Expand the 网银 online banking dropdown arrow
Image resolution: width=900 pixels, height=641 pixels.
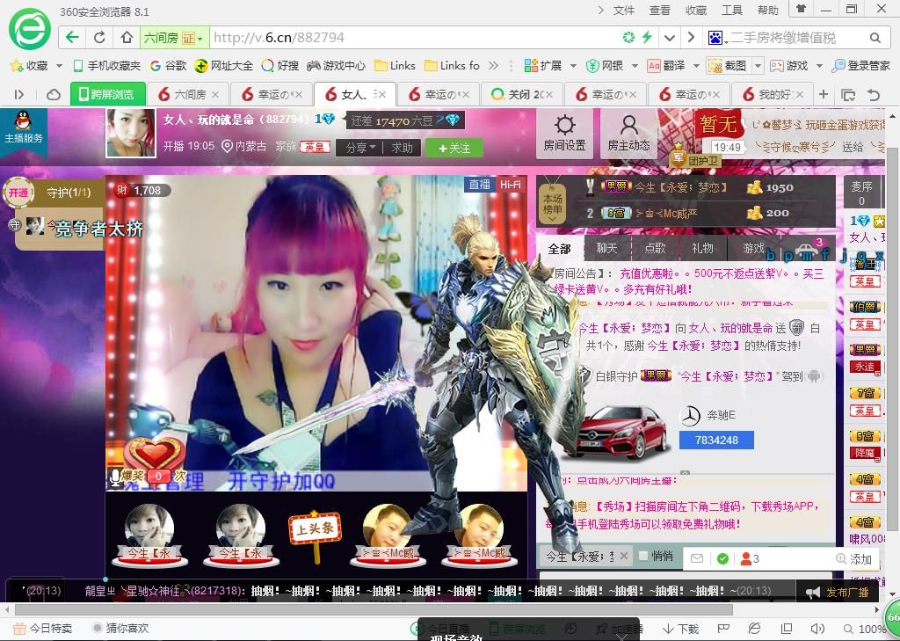click(x=635, y=66)
